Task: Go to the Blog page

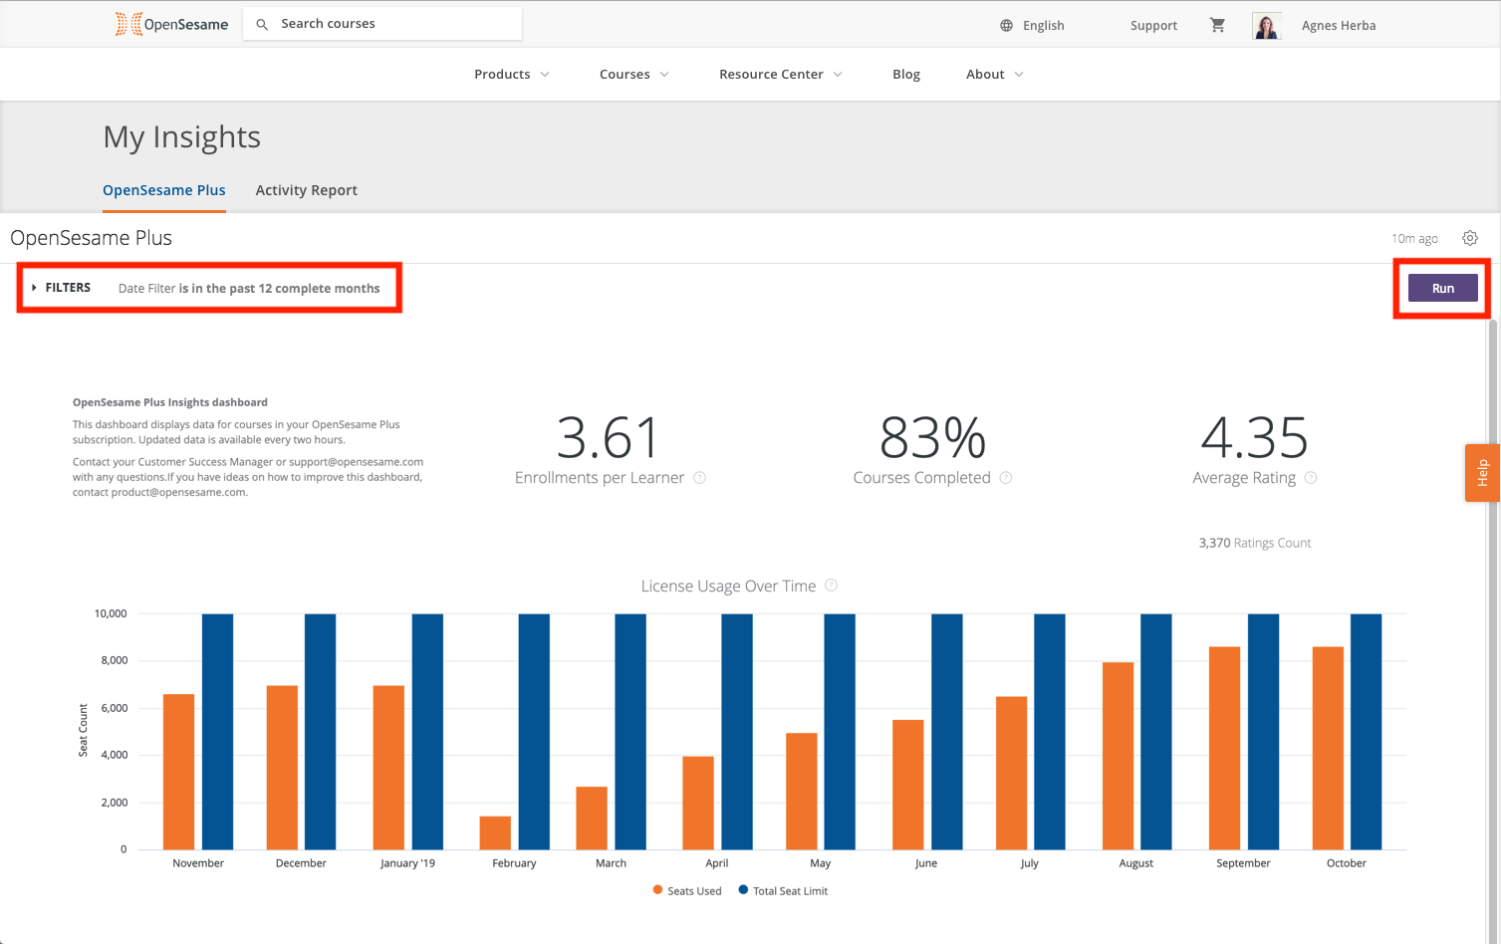Action: click(906, 75)
